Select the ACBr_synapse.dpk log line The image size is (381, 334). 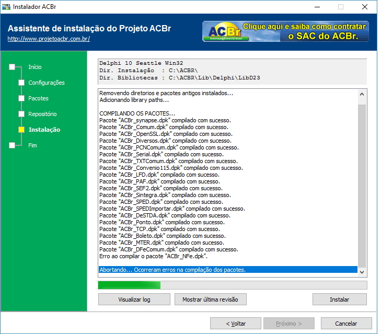tap(165, 120)
